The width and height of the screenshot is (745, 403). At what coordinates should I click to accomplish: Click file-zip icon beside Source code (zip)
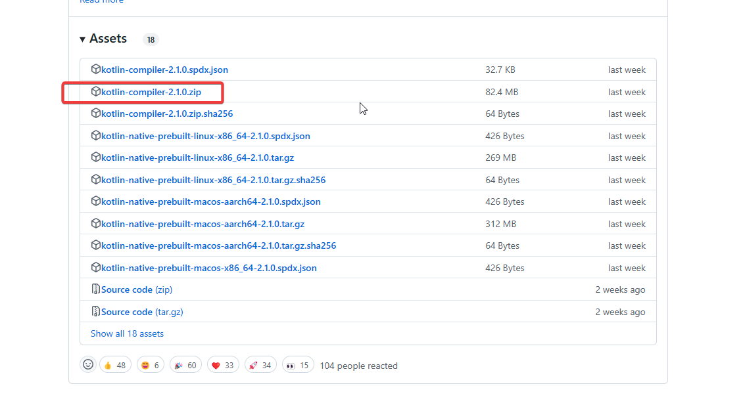(x=95, y=289)
